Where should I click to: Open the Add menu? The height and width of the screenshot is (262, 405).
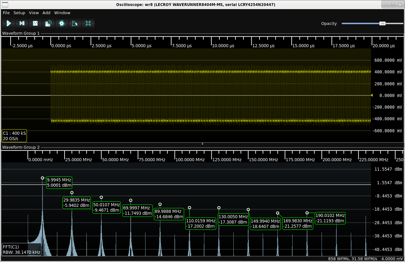coord(46,13)
